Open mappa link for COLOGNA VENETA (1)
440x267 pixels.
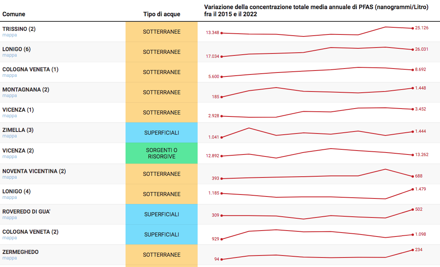tap(10, 75)
